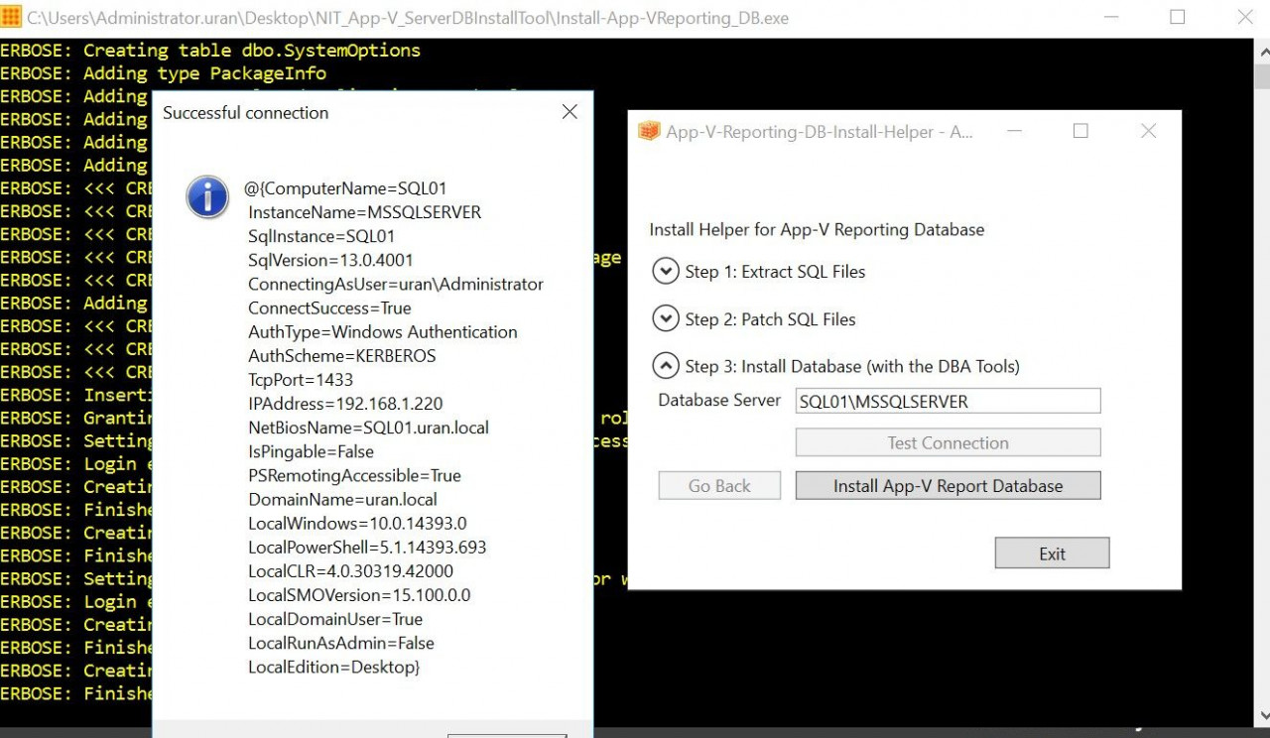Click the 'IsPingable=False' line
This screenshot has height=738, width=1270.
[x=312, y=451]
